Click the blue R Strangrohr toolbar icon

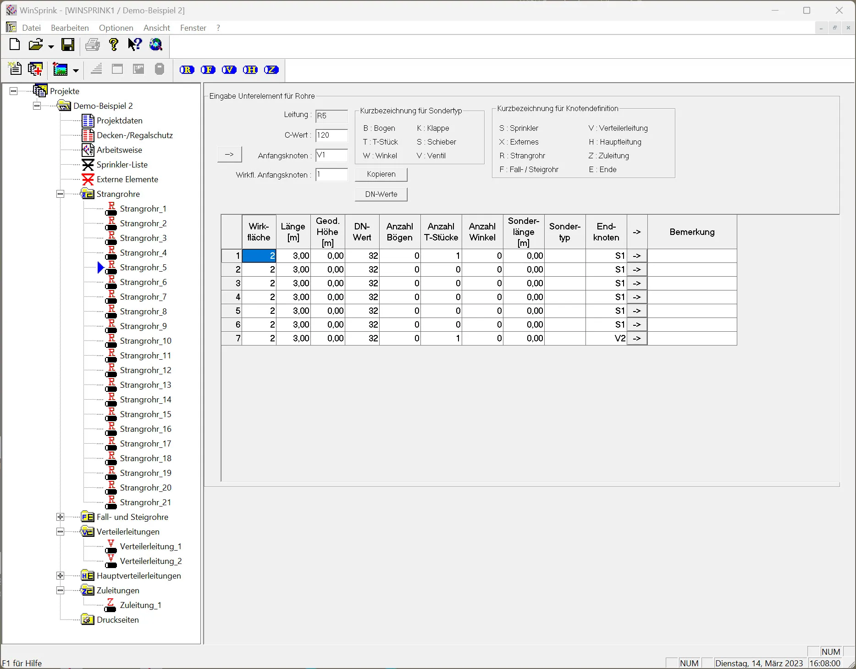tap(187, 70)
